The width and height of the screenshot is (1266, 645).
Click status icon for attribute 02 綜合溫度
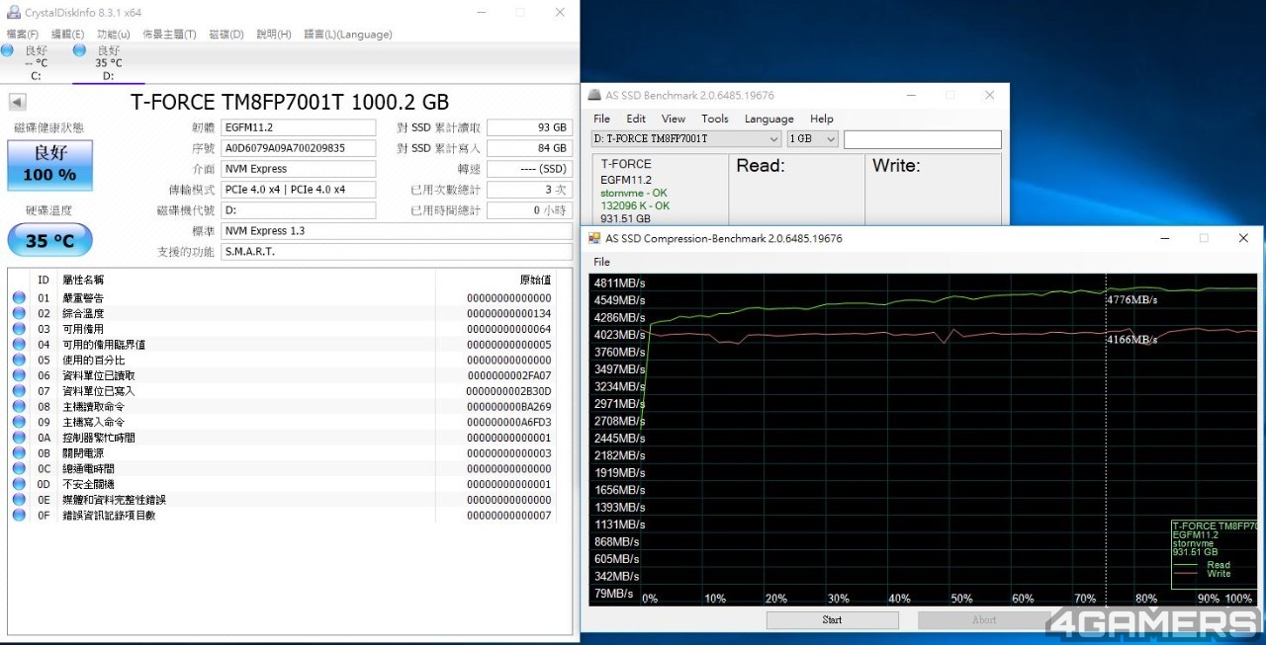coord(19,313)
